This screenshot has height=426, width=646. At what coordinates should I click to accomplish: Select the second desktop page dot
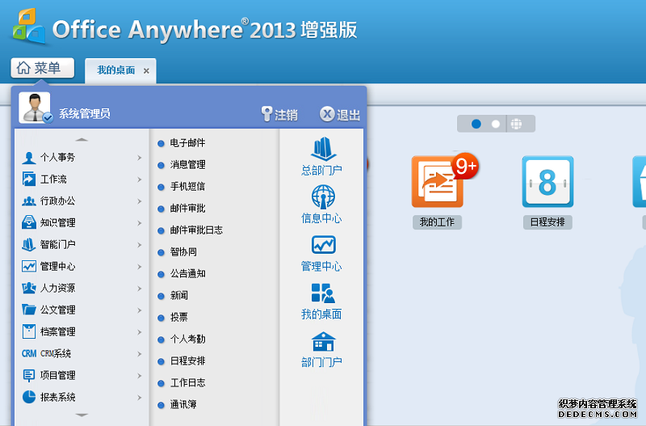[496, 124]
